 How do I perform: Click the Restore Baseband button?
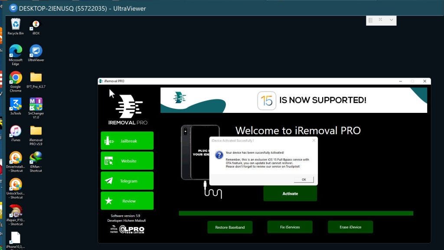coord(230,227)
